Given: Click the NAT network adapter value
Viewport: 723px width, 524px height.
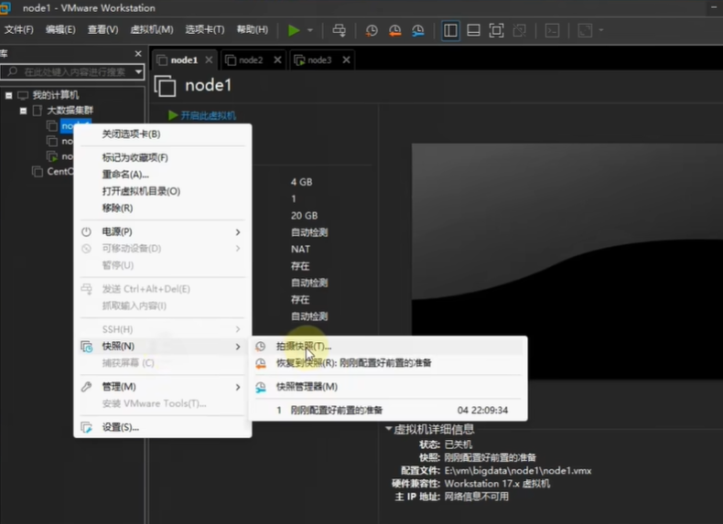Looking at the screenshot, I should (x=300, y=250).
